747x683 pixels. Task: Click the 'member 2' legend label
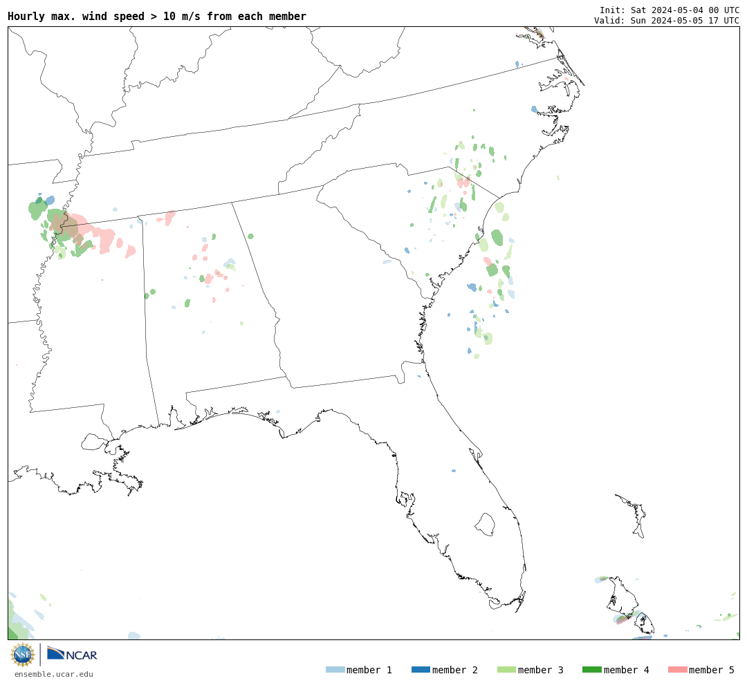click(x=455, y=670)
